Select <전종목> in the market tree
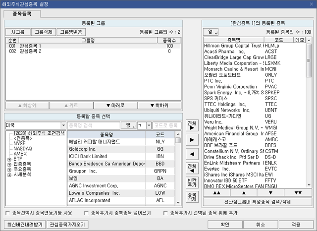 [x=23, y=139]
